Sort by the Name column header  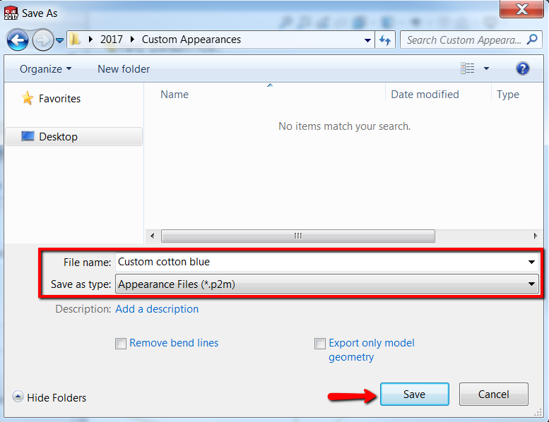[x=175, y=94]
